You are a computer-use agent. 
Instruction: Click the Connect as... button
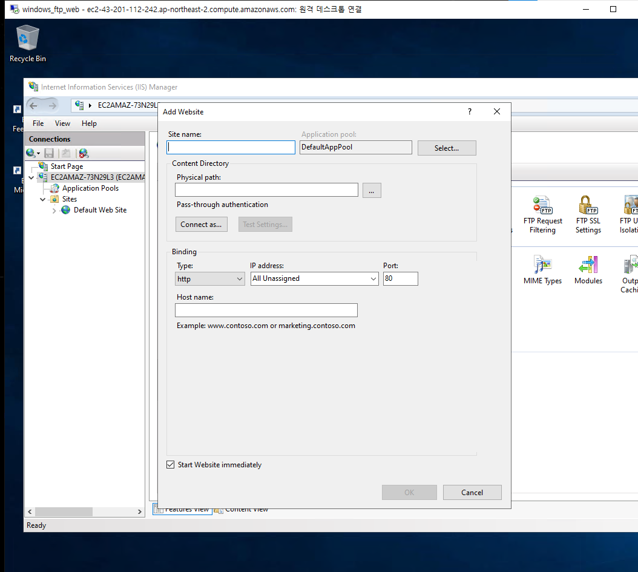click(x=202, y=225)
